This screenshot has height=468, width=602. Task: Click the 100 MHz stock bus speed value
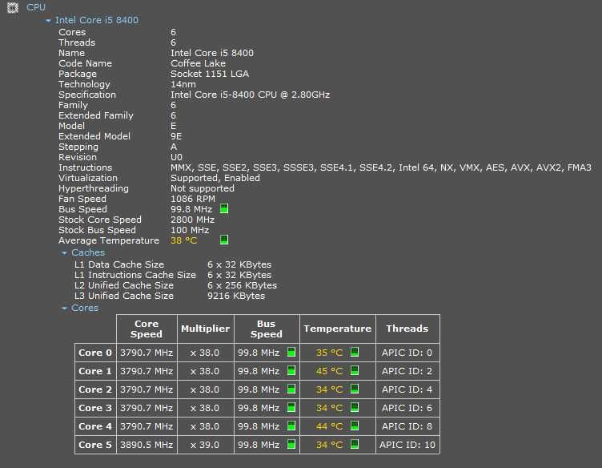pyautogui.click(x=190, y=230)
